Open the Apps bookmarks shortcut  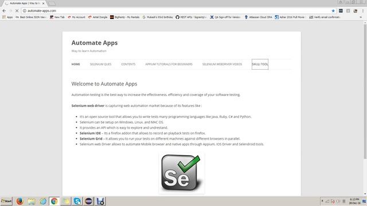pyautogui.click(x=7, y=17)
